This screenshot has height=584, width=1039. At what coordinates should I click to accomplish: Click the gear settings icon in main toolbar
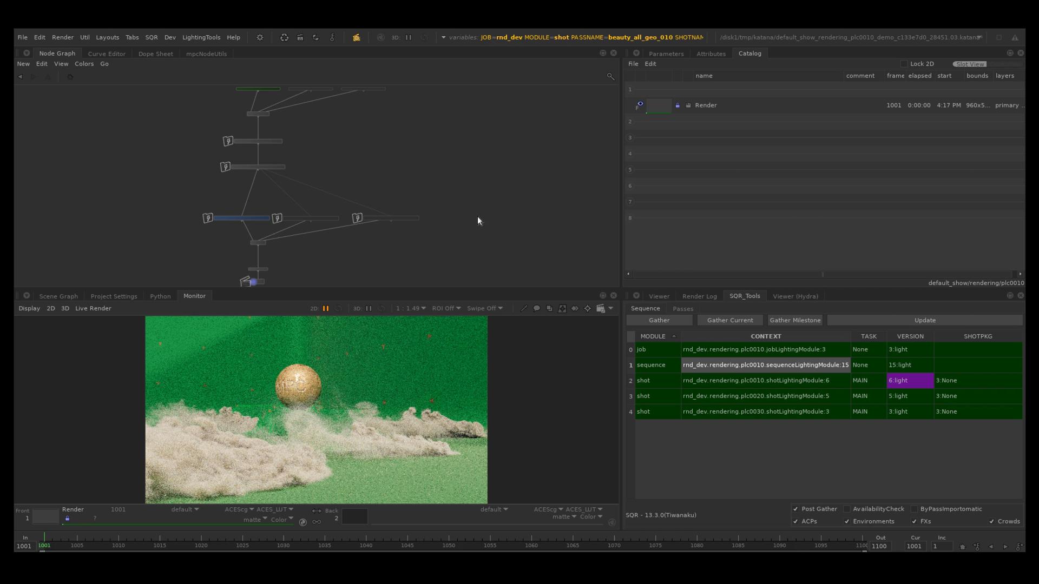point(260,37)
